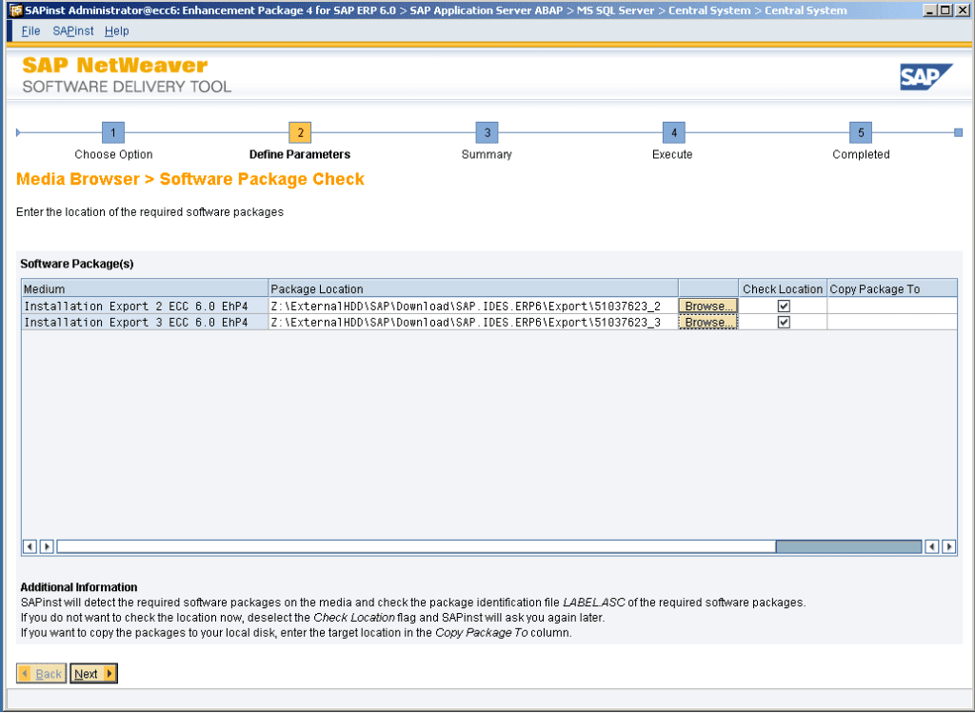The image size is (975, 713).
Task: Click Copy Package To cell for Export 2
Action: coord(891,306)
